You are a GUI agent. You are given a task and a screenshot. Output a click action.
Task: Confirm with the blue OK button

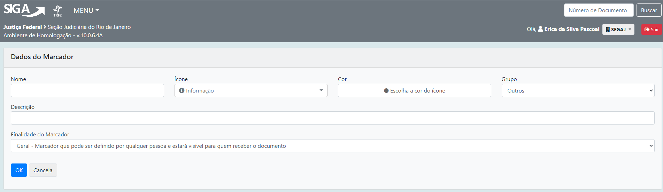[x=19, y=170]
